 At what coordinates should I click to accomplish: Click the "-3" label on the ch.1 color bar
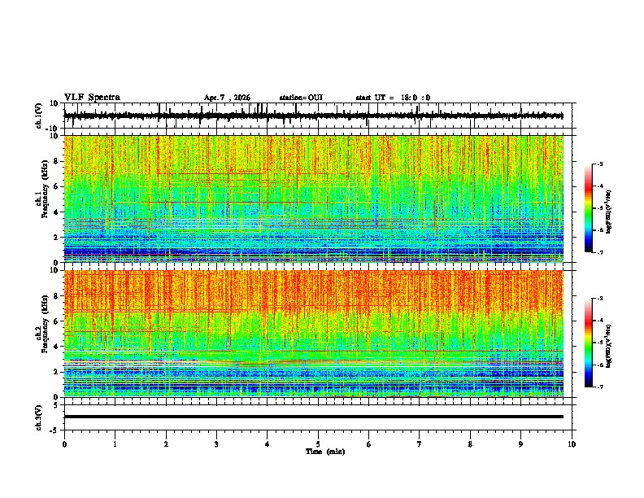point(600,164)
